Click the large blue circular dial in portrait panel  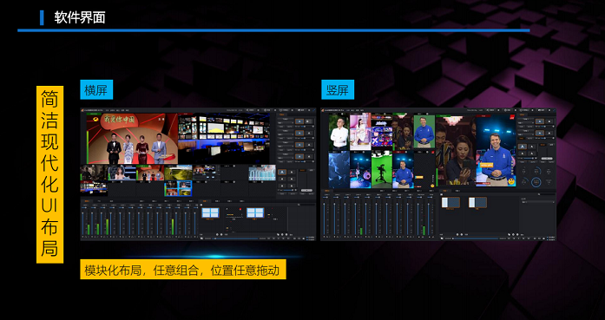point(536,182)
